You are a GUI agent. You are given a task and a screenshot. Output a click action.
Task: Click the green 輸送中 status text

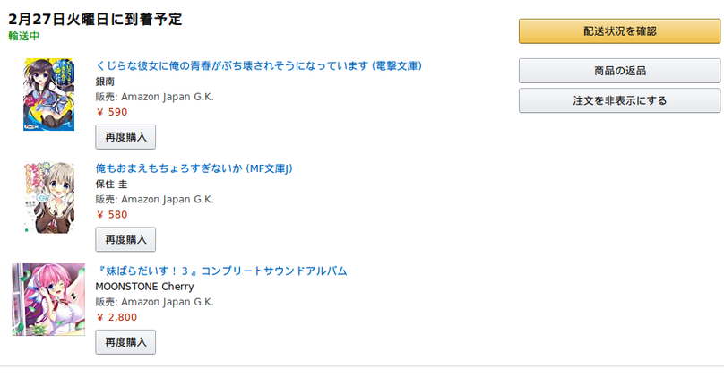23,36
